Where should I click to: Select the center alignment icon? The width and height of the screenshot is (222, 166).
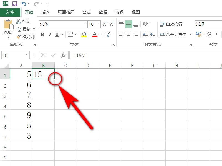coord(128,34)
